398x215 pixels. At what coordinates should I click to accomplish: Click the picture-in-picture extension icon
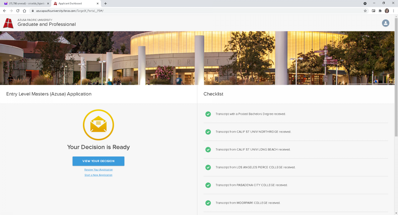point(374,11)
